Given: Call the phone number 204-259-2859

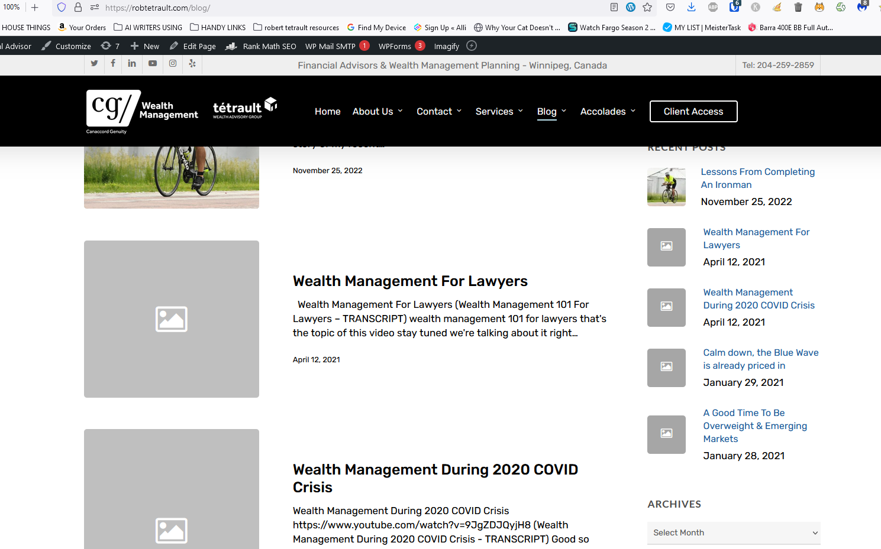Looking at the screenshot, I should (x=778, y=65).
